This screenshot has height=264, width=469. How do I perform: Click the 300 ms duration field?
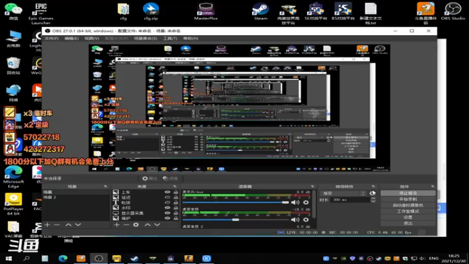click(350, 200)
